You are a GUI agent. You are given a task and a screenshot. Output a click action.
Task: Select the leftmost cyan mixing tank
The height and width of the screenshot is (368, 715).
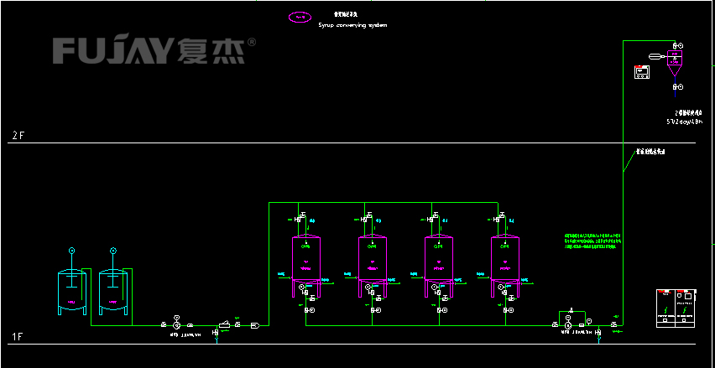[x=72, y=291]
